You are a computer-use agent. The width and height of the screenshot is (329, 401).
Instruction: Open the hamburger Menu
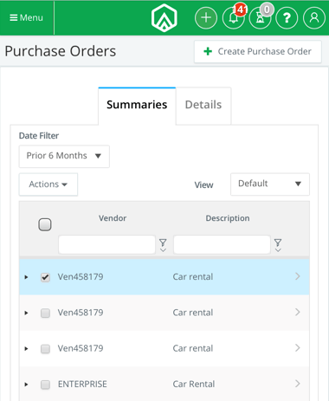click(x=26, y=18)
